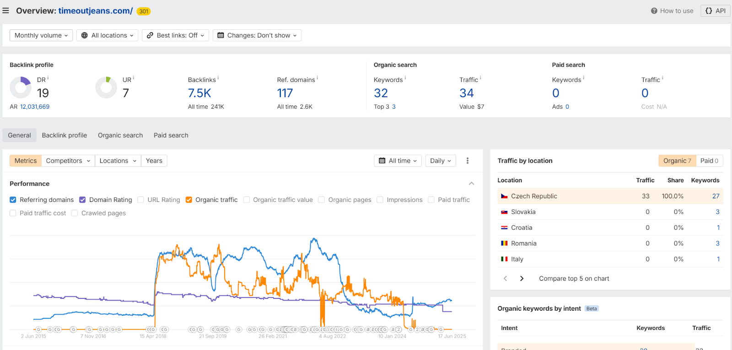The width and height of the screenshot is (732, 350).
Task: Click the Google update marker near 7 Nov 2016
Action: (89, 329)
